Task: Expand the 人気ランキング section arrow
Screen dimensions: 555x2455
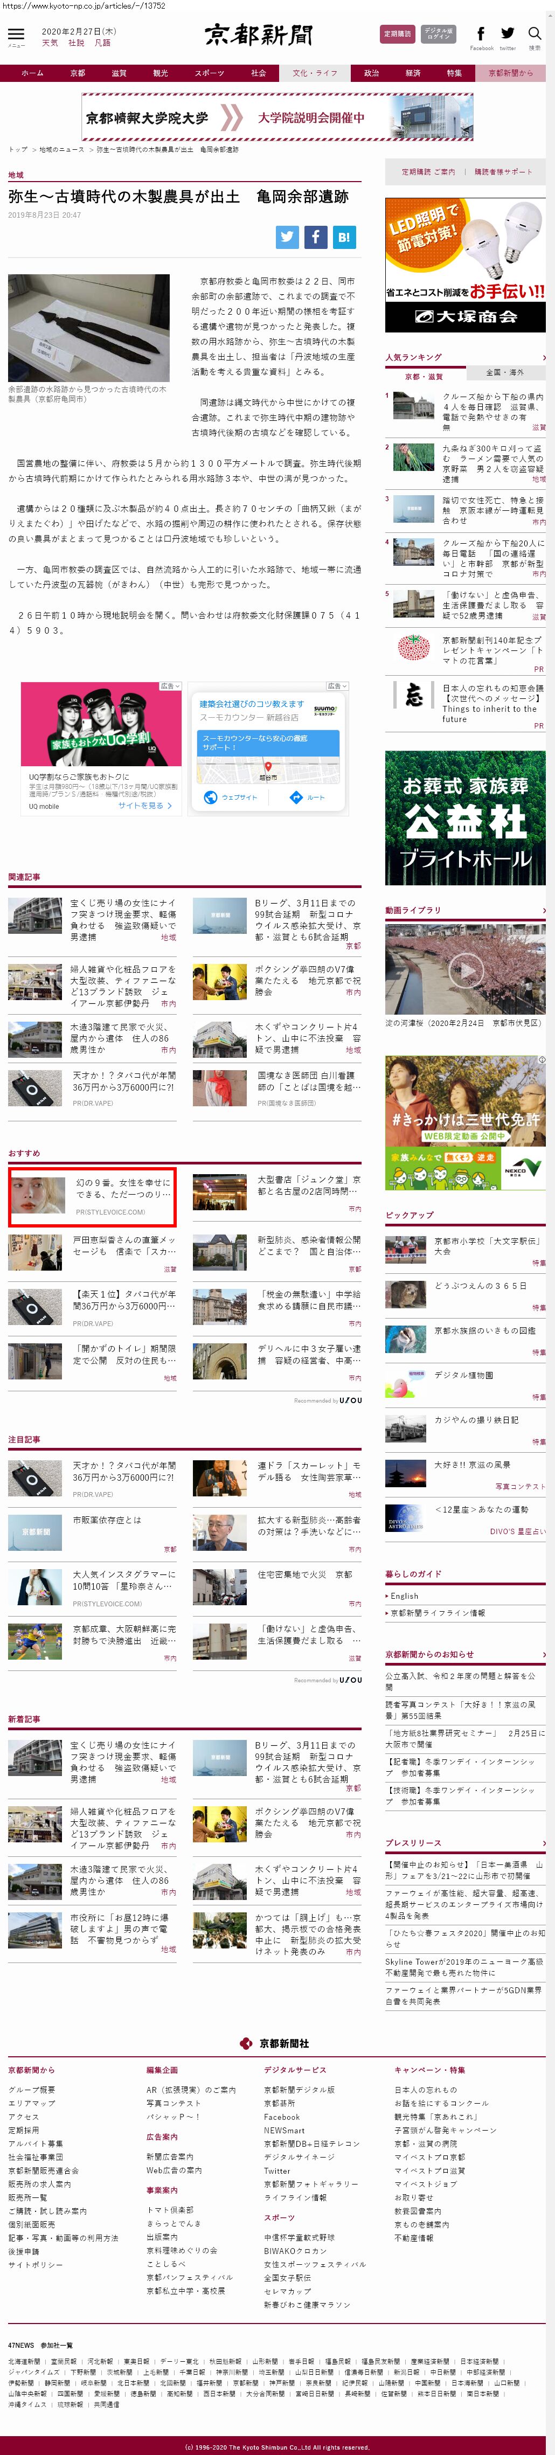Action: coord(544,357)
